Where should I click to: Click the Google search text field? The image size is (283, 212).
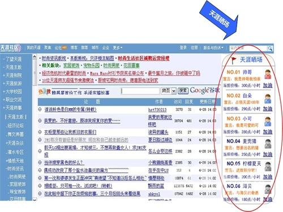point(140,91)
